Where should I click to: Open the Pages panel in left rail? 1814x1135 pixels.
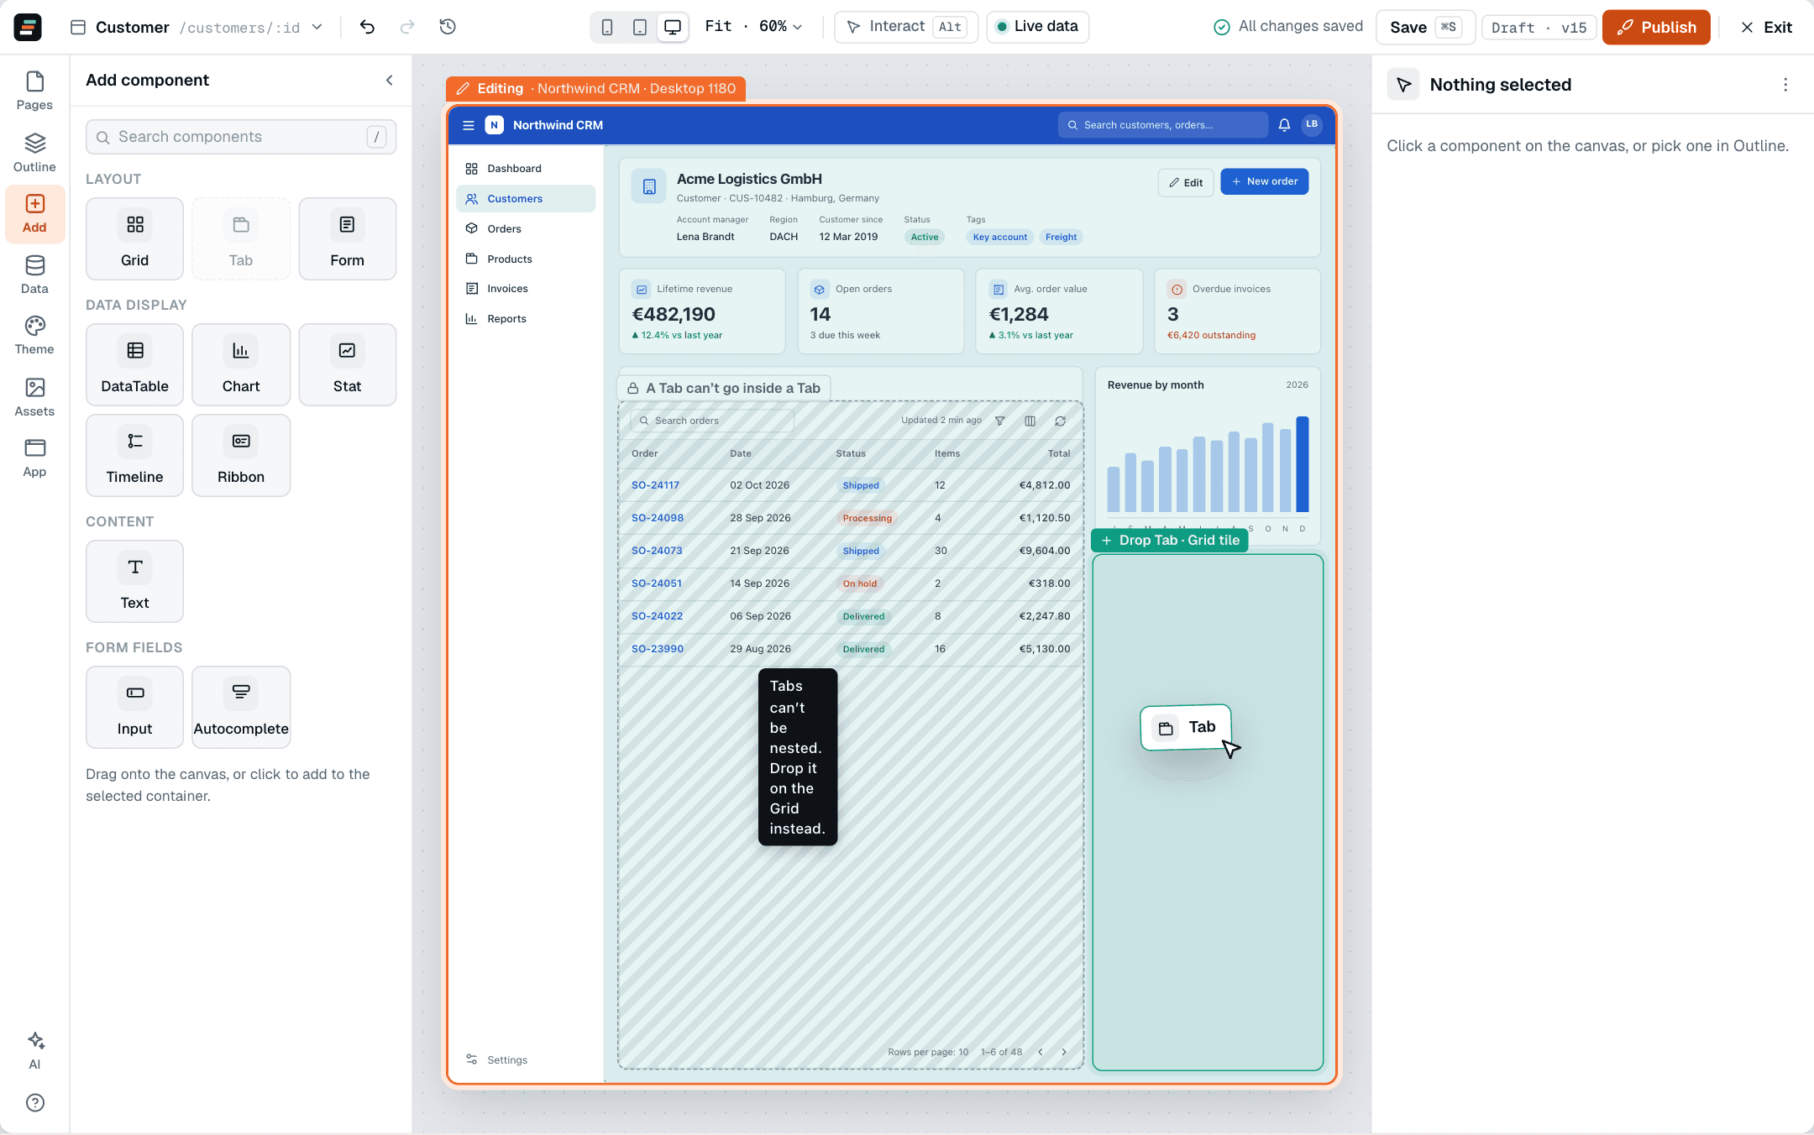pyautogui.click(x=34, y=91)
